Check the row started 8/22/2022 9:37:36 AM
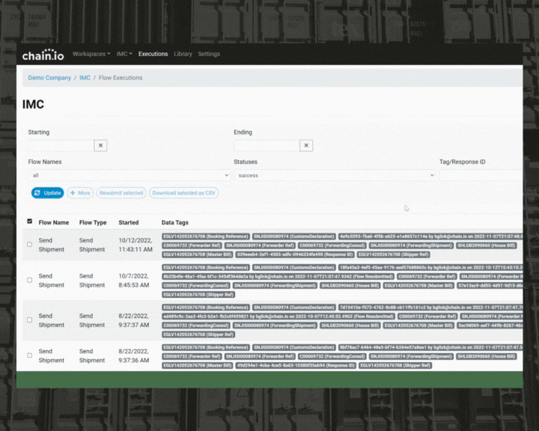Viewport: 539px width, 431px height. (29, 355)
